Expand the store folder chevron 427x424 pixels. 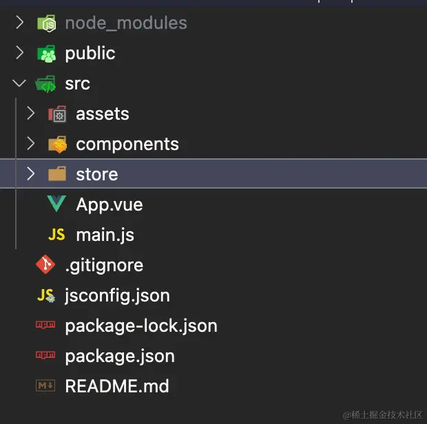coord(30,174)
